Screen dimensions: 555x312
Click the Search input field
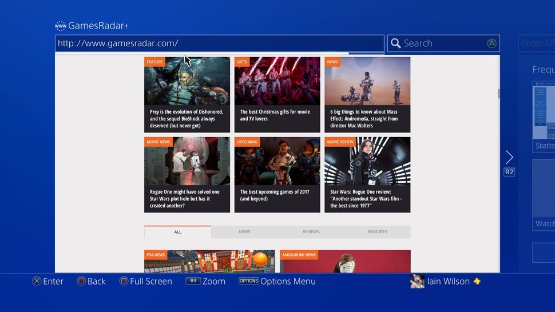coord(443,43)
